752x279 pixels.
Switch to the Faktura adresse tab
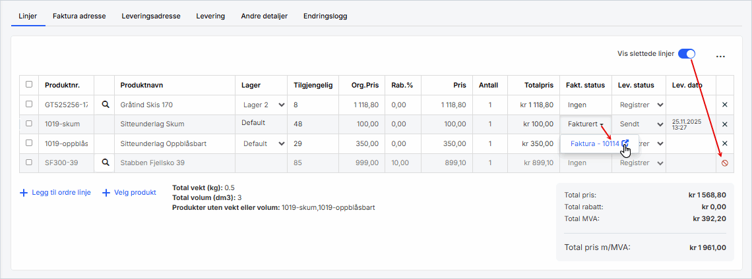point(79,16)
